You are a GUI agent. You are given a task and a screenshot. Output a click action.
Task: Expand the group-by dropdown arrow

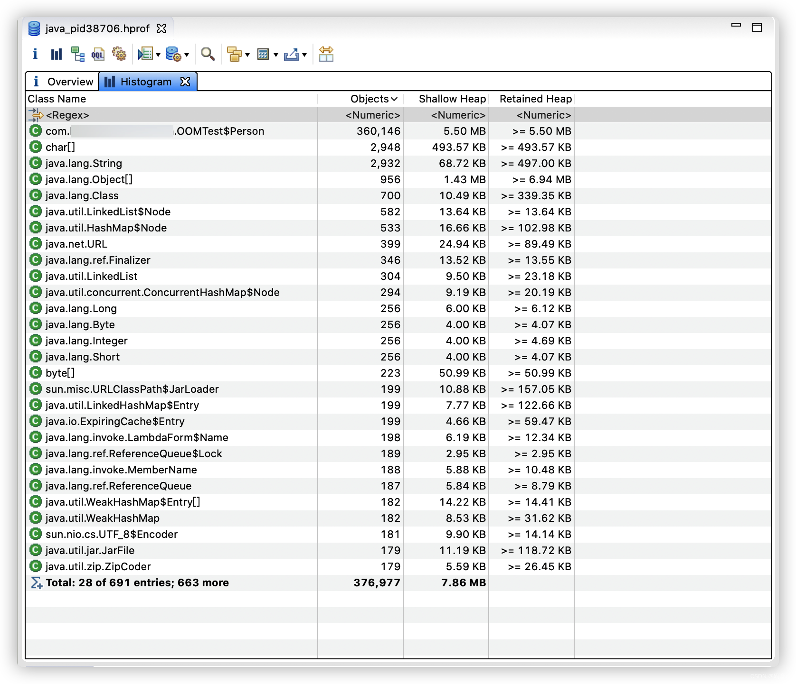pyautogui.click(x=247, y=55)
